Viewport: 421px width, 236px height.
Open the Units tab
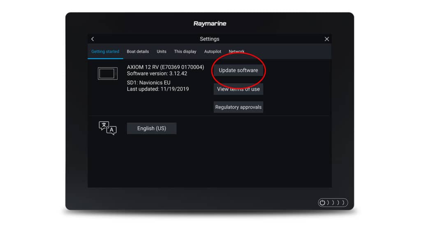tap(161, 52)
